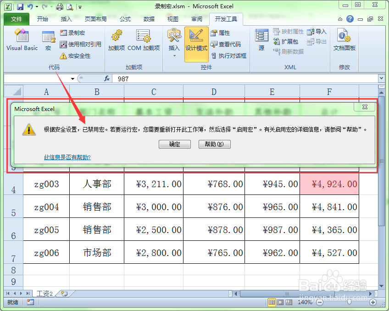Click the Insert Worksheet tab icon

click(x=65, y=294)
